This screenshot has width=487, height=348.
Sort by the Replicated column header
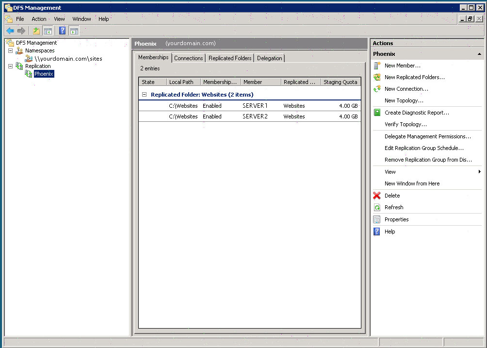301,82
